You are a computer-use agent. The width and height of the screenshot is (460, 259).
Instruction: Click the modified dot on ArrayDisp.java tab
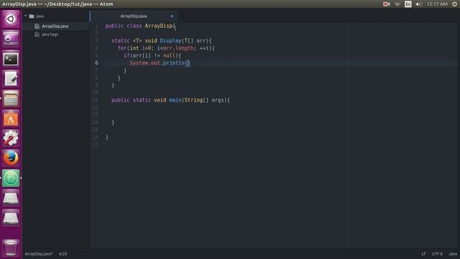tap(172, 16)
